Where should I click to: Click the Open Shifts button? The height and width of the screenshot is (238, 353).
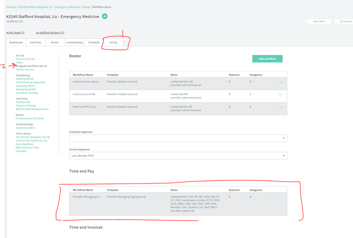tap(319, 22)
